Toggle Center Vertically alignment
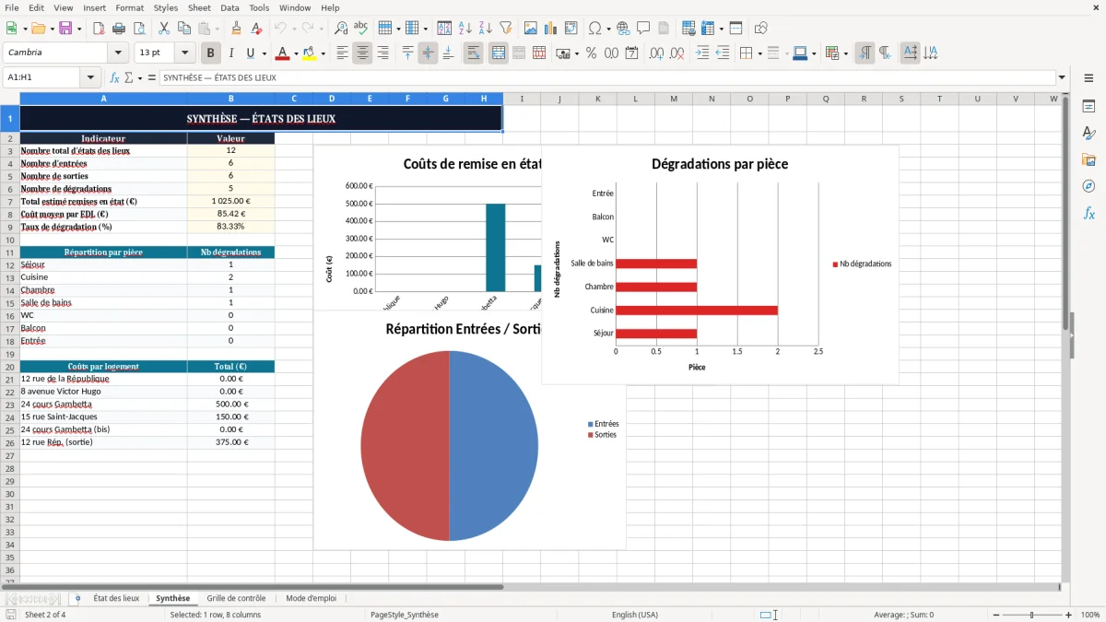The height and width of the screenshot is (622, 1106). pos(428,53)
